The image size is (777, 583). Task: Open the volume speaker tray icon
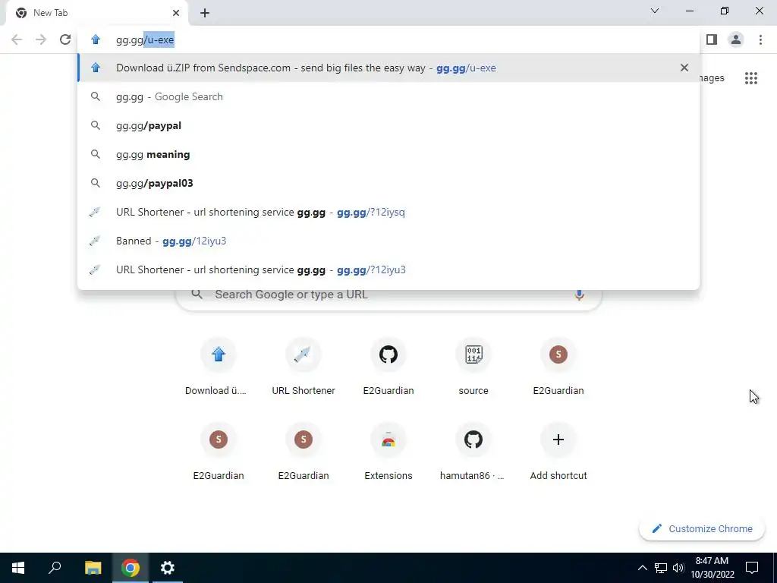pyautogui.click(x=678, y=568)
